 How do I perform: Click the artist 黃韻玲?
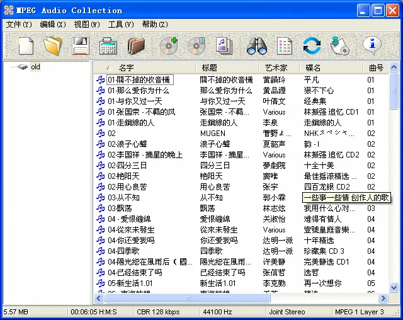[x=275, y=79]
